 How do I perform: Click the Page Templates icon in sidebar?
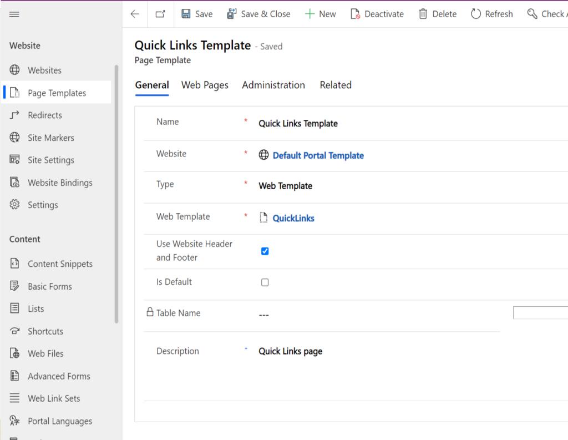coord(14,93)
